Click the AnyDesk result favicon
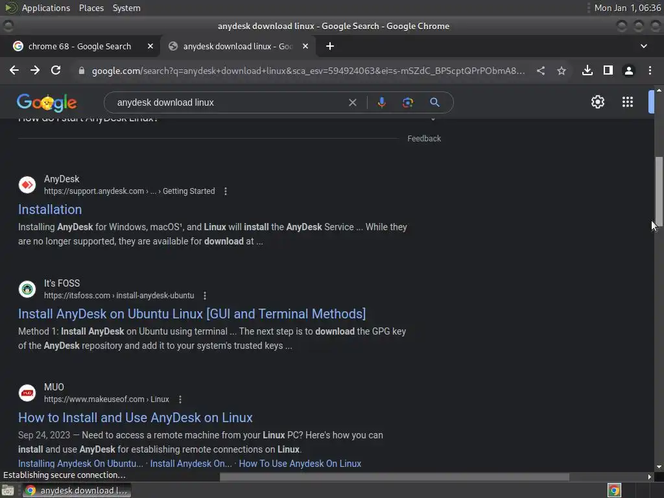The image size is (664, 498). pyautogui.click(x=27, y=185)
